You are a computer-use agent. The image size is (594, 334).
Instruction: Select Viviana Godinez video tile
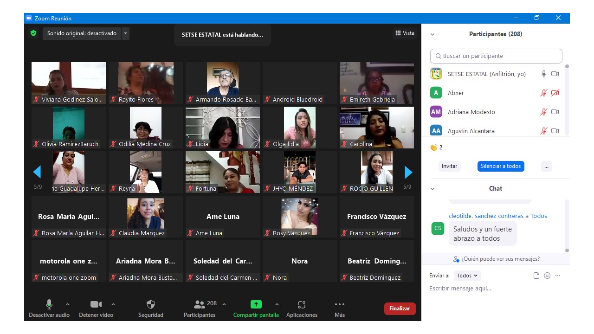click(x=69, y=83)
